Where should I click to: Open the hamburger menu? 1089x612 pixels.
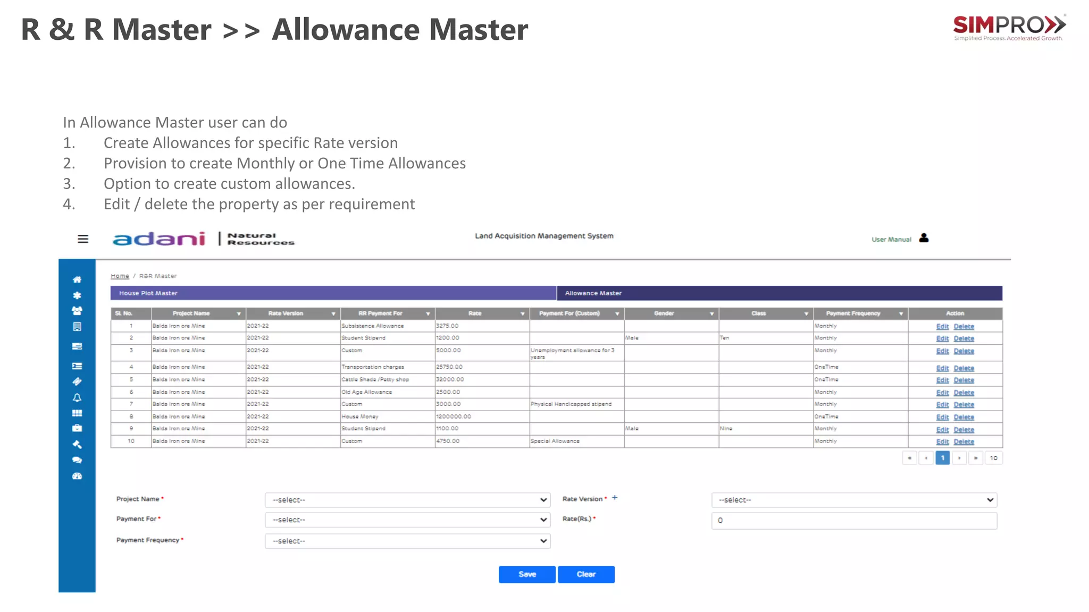click(83, 239)
